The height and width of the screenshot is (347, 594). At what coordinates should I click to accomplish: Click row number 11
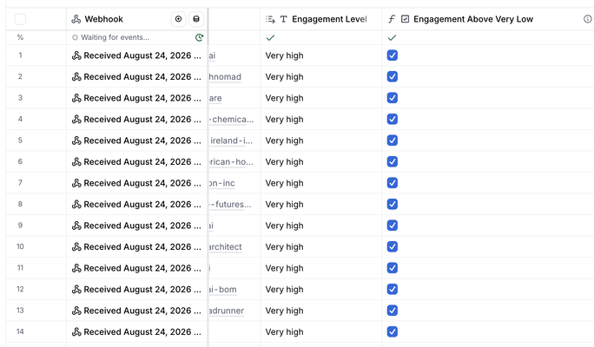[20, 268]
